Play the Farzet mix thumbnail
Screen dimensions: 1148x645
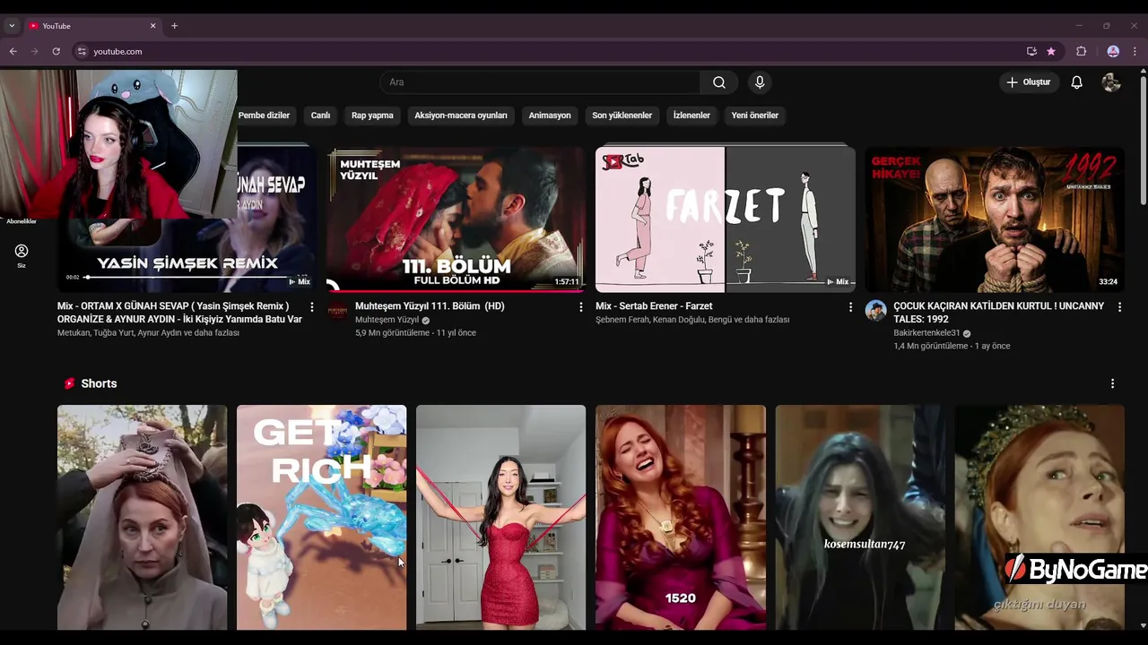[726, 219]
